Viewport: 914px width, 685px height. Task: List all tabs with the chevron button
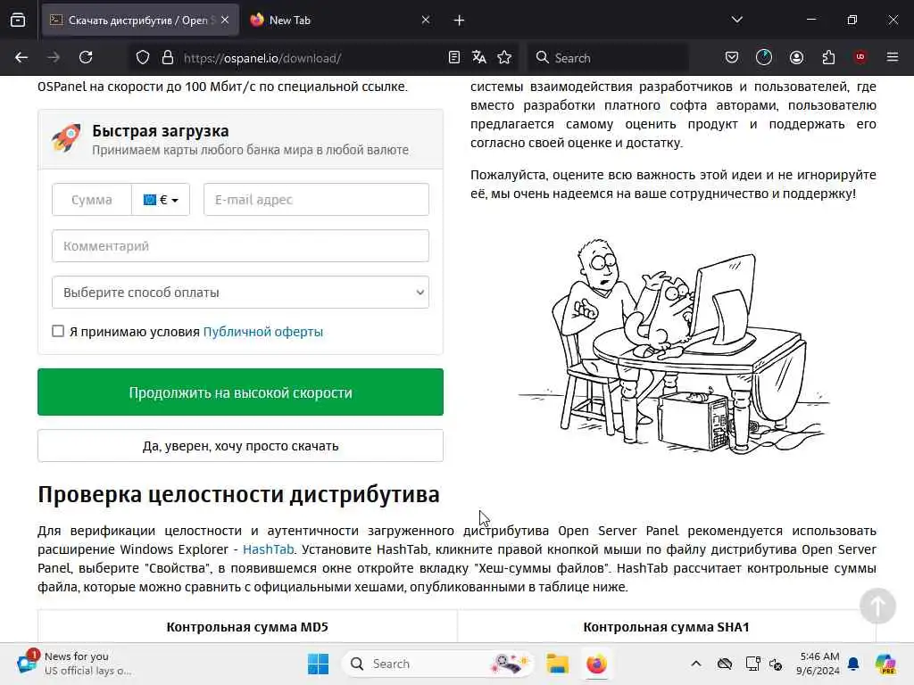736,20
